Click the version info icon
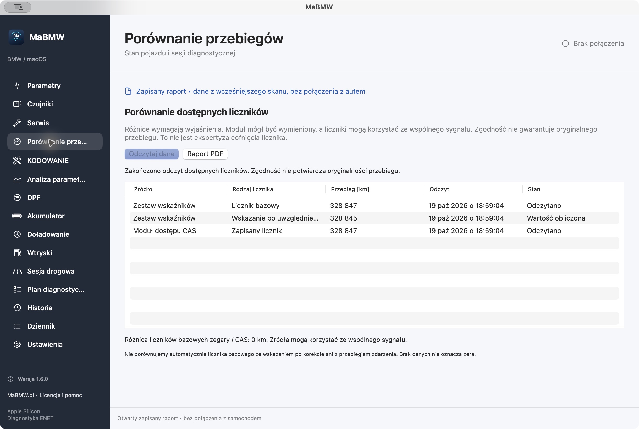Image resolution: width=639 pixels, height=429 pixels. [10, 379]
